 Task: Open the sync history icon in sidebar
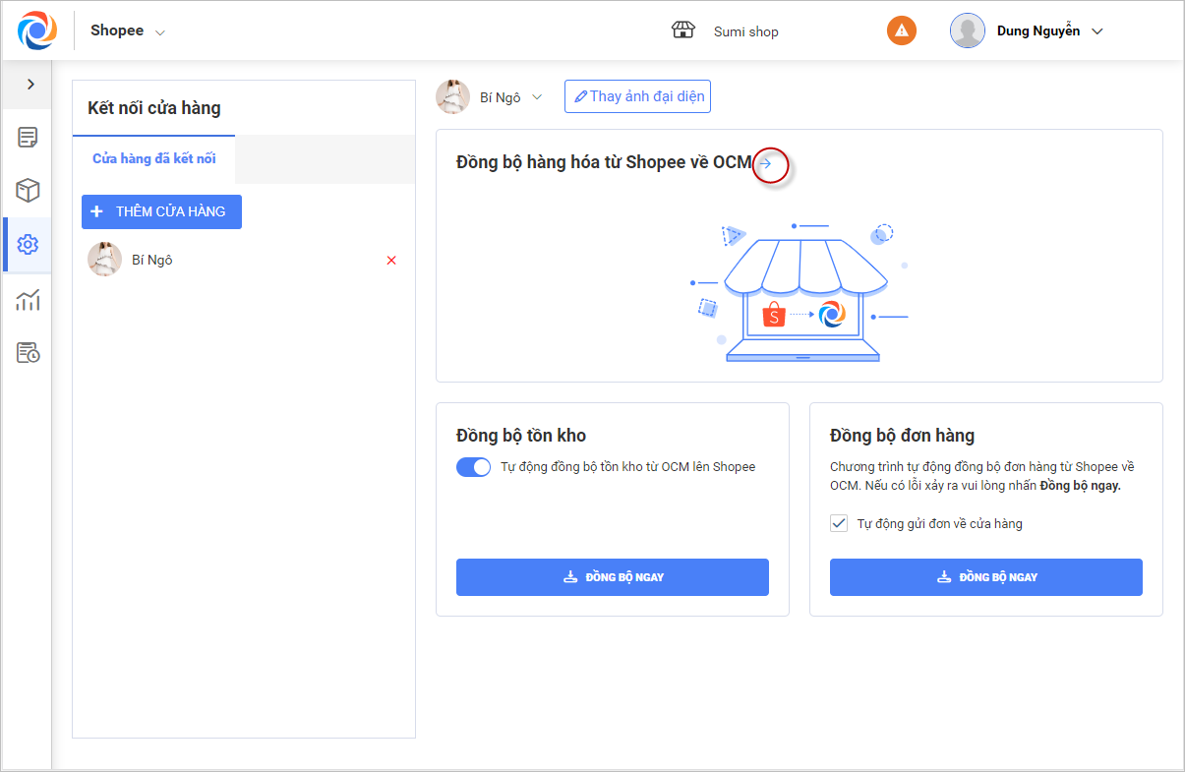tap(28, 352)
